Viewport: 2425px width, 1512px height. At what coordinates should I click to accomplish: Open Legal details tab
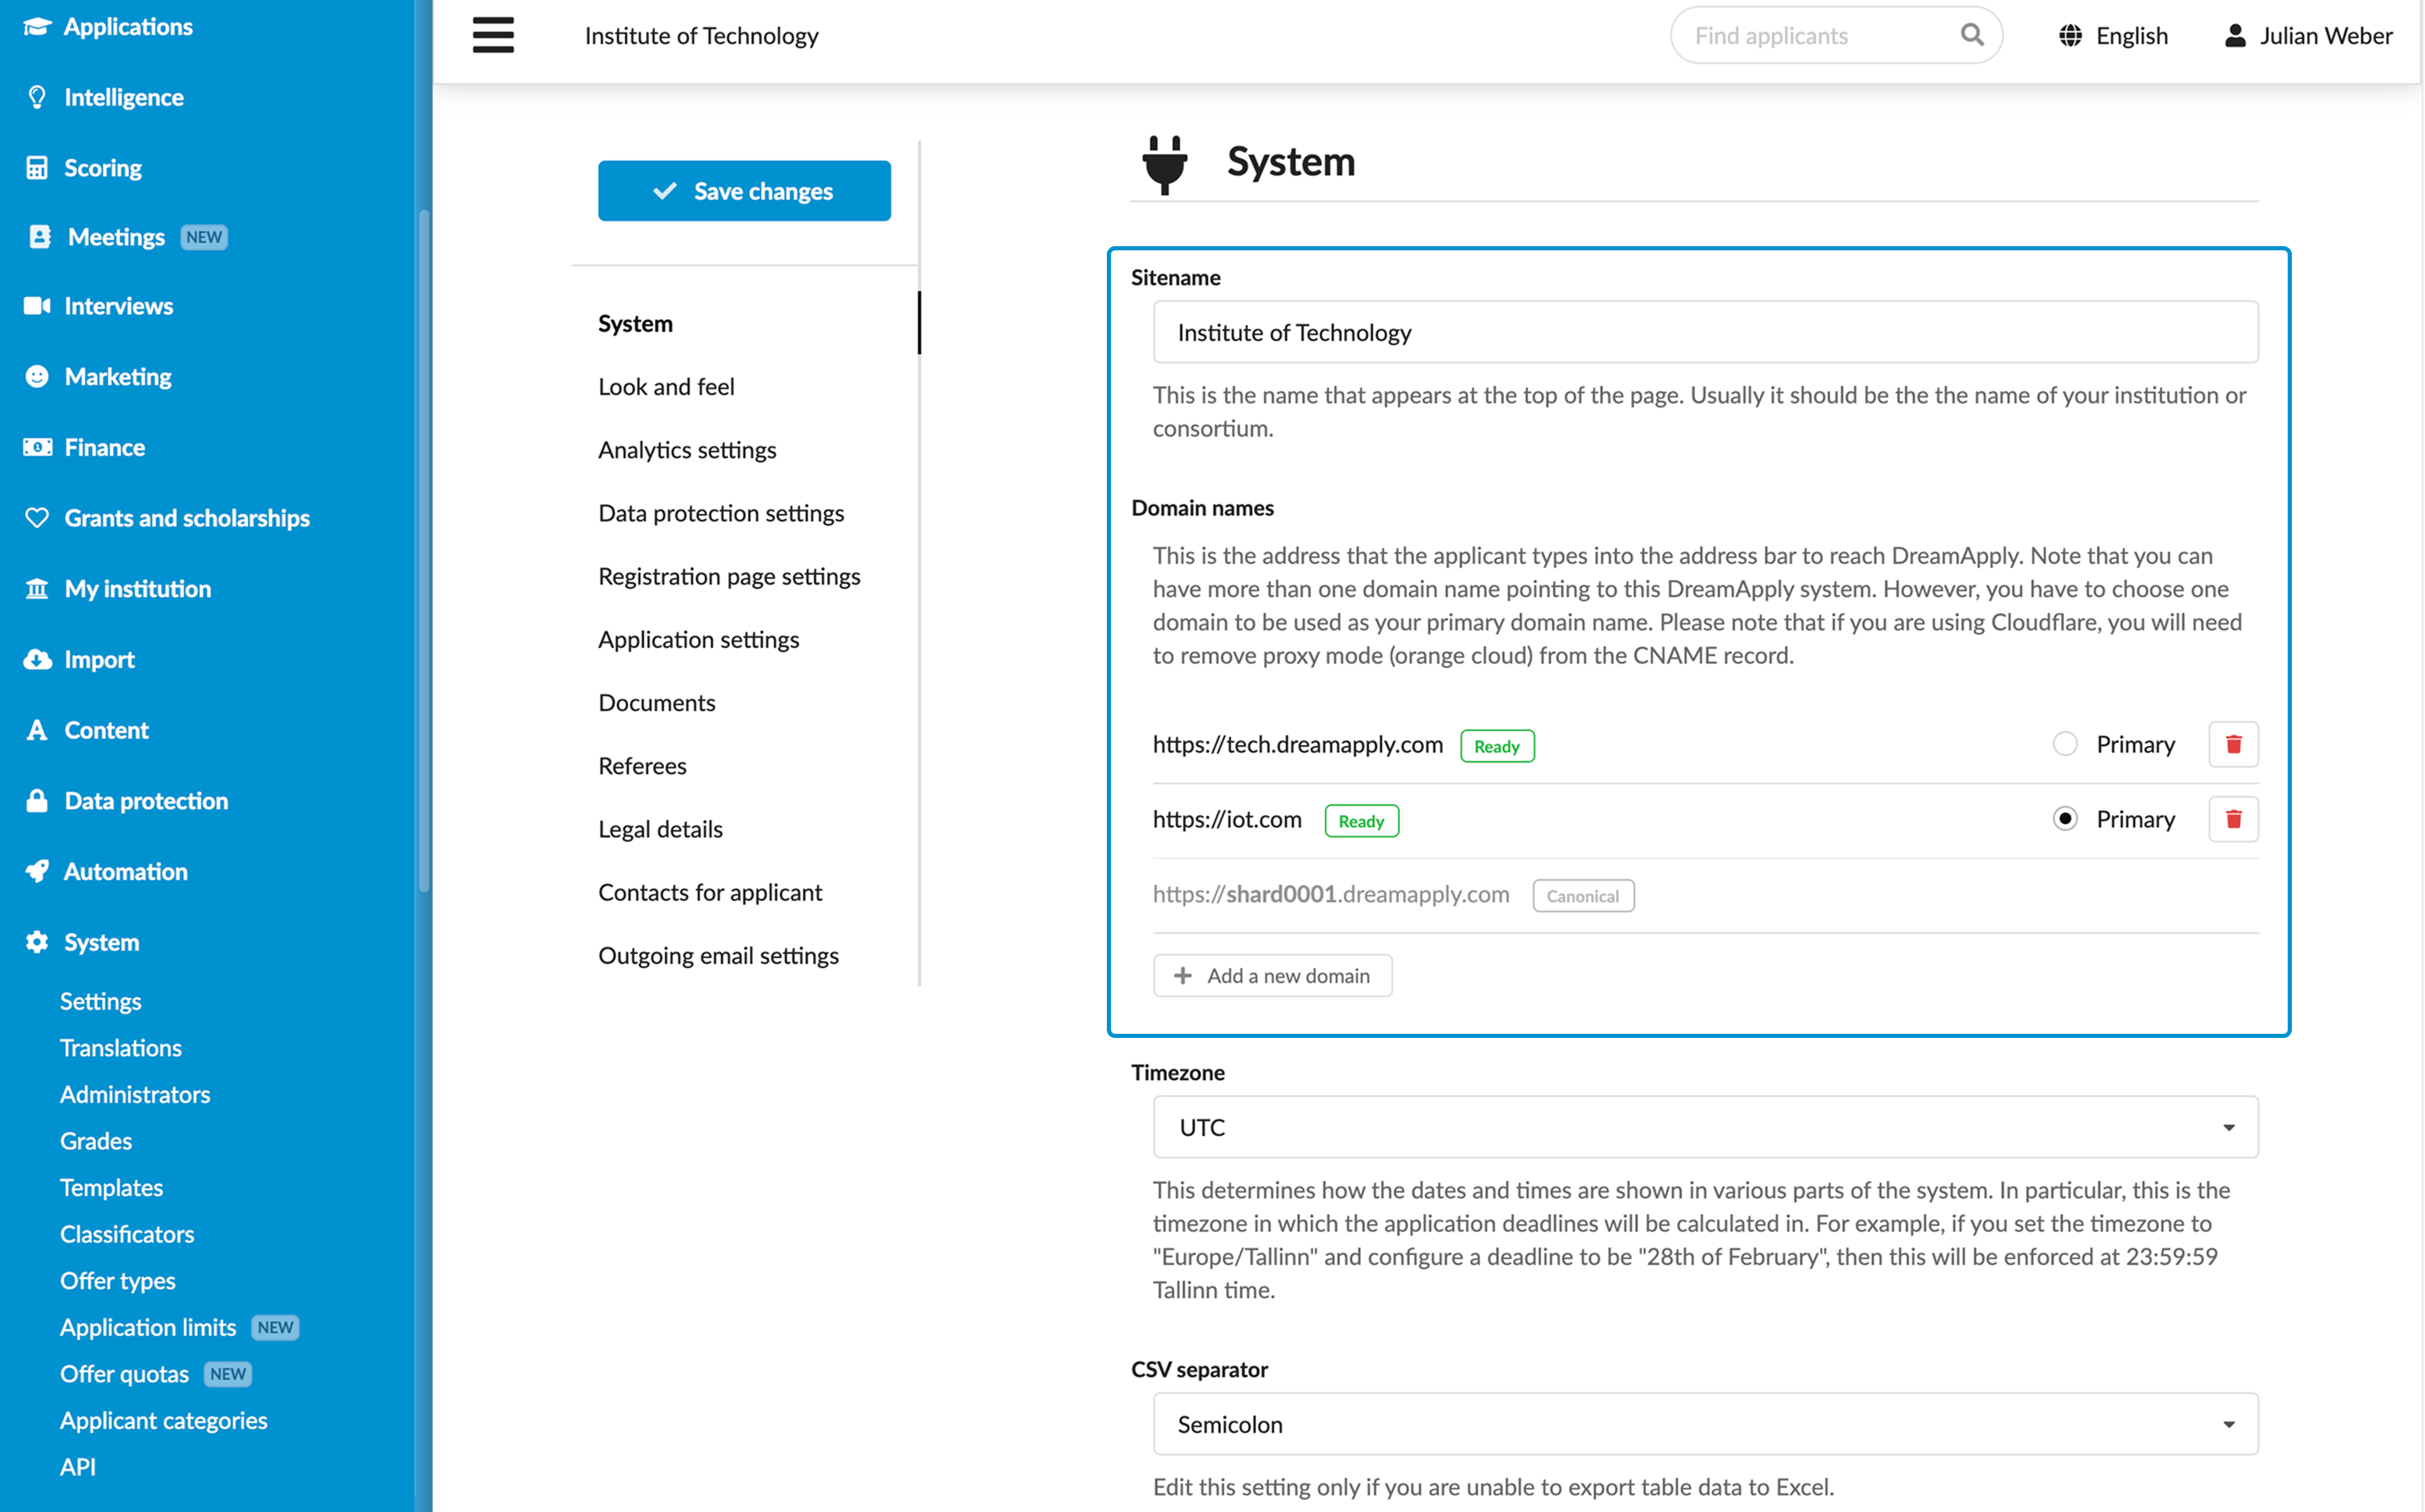660,828
